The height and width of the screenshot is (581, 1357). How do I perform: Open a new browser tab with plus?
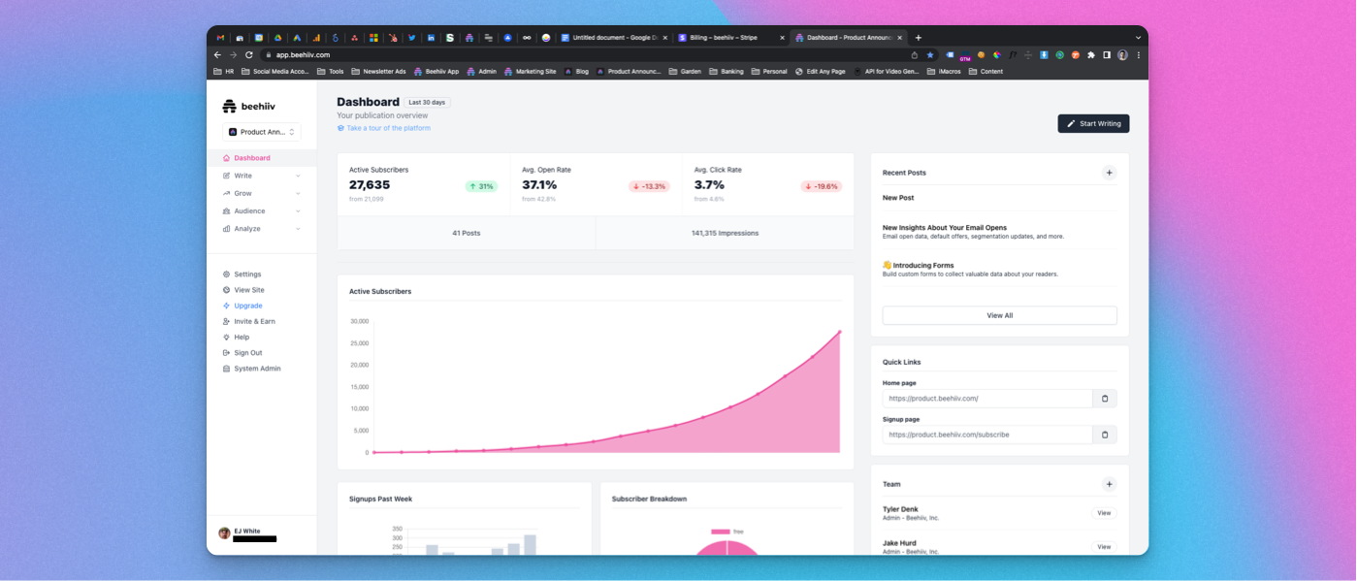click(919, 38)
